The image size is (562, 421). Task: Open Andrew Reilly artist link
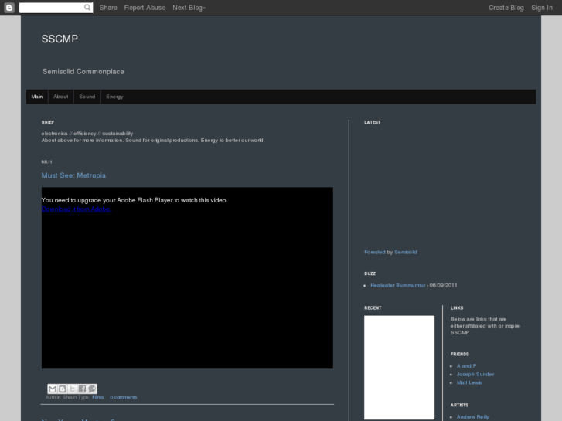tap(473, 416)
